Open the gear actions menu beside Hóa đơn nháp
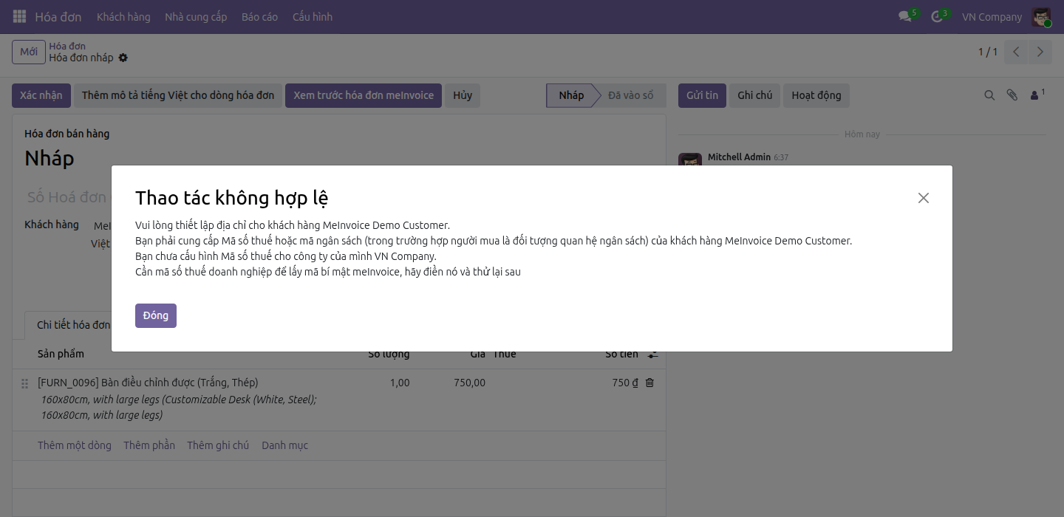 click(x=123, y=58)
